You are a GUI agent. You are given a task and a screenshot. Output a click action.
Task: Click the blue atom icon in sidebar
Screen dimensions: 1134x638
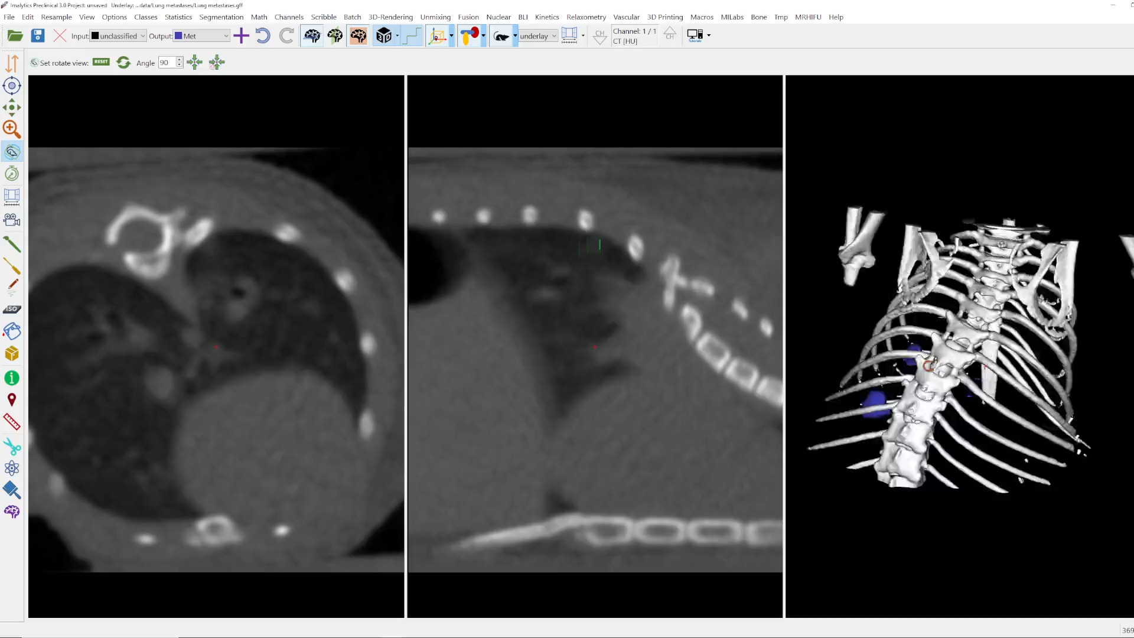click(12, 468)
